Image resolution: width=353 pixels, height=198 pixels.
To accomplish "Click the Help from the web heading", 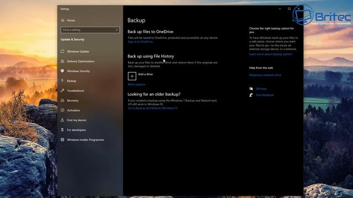I will [261, 68].
